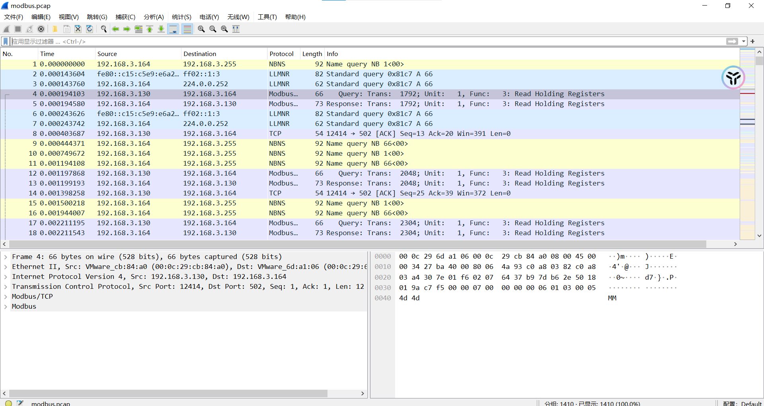Focus the display filter input field

(368, 41)
